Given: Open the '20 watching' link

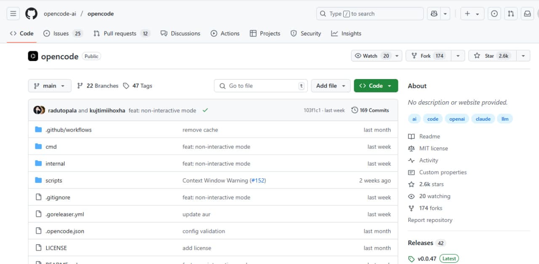Looking at the screenshot, I should [429, 196].
